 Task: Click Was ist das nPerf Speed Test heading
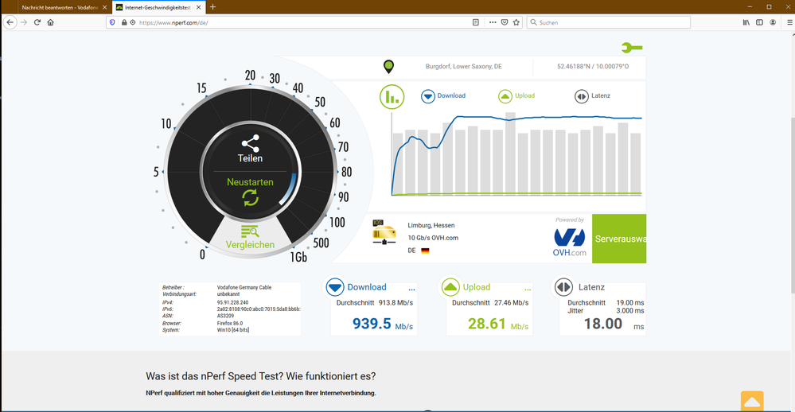[260, 376]
